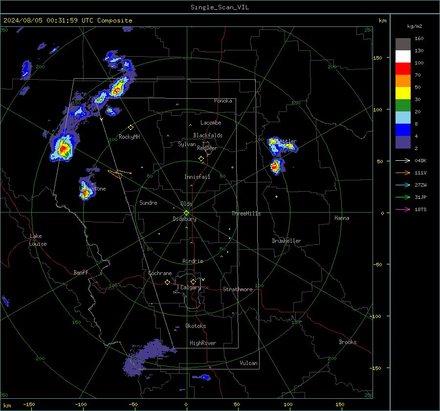Click the kg/m2 units label
The image size is (440, 411).
point(415,26)
